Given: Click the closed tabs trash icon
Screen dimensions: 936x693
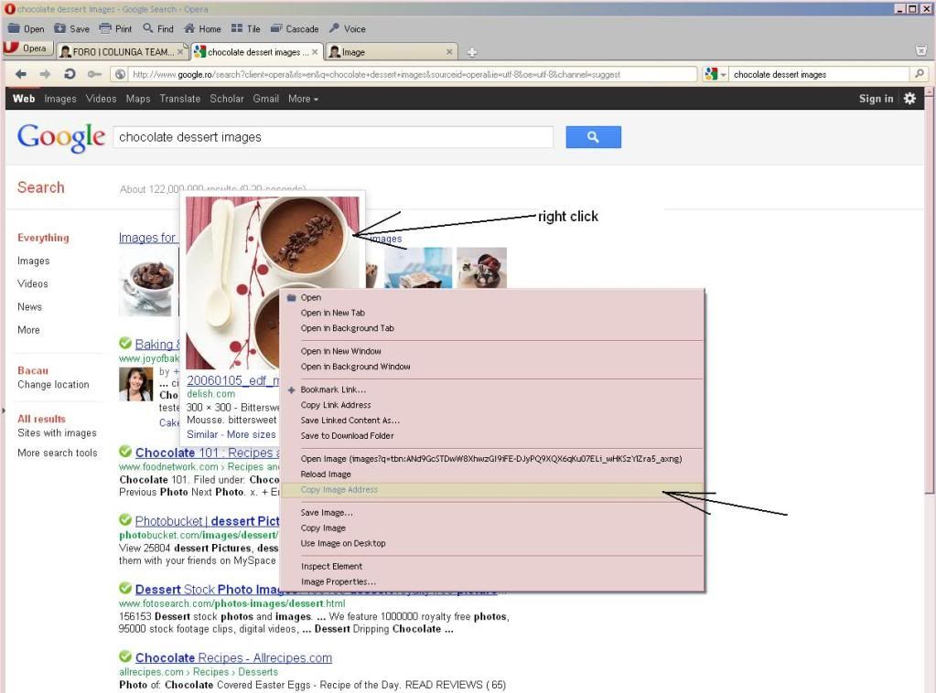Looking at the screenshot, I should click(921, 51).
